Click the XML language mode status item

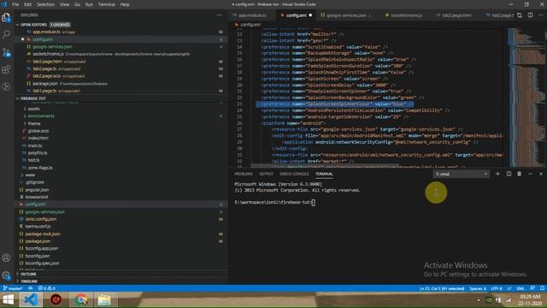[521, 288]
